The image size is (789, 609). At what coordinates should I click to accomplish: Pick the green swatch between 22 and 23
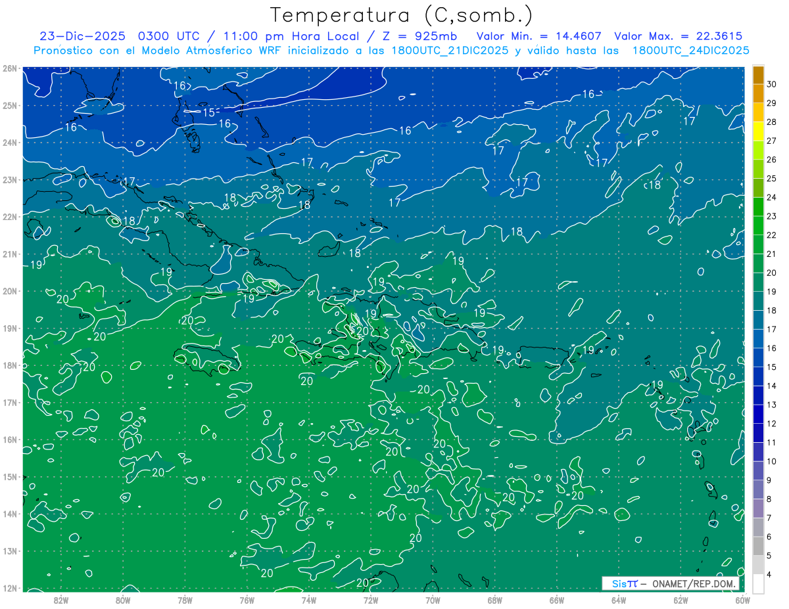pyautogui.click(x=758, y=225)
